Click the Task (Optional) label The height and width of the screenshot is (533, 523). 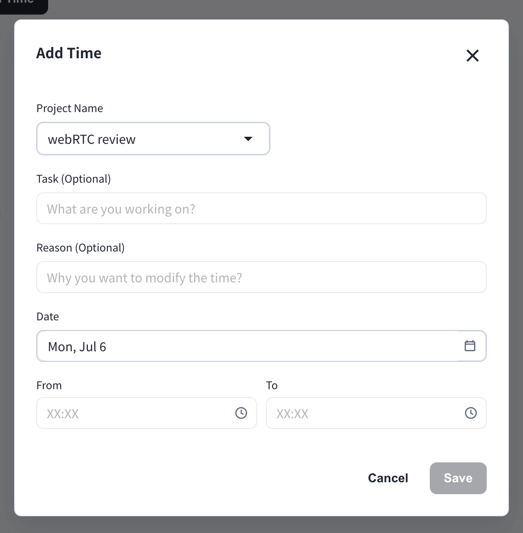point(74,179)
